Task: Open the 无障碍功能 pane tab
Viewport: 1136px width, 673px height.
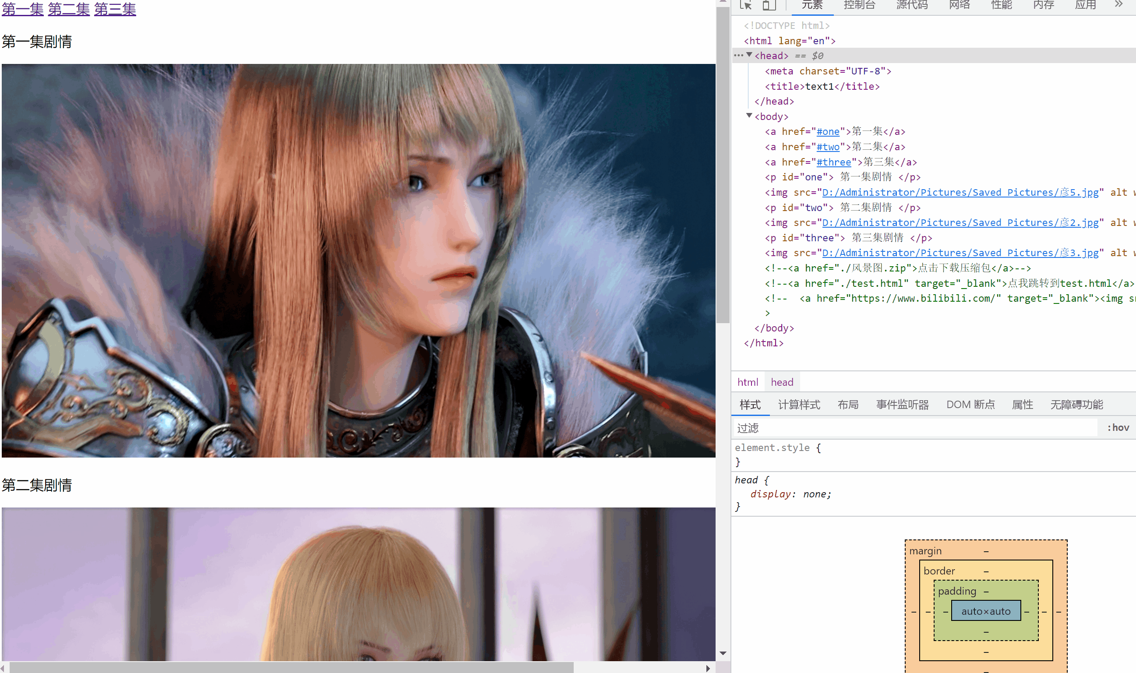Action: click(1076, 405)
